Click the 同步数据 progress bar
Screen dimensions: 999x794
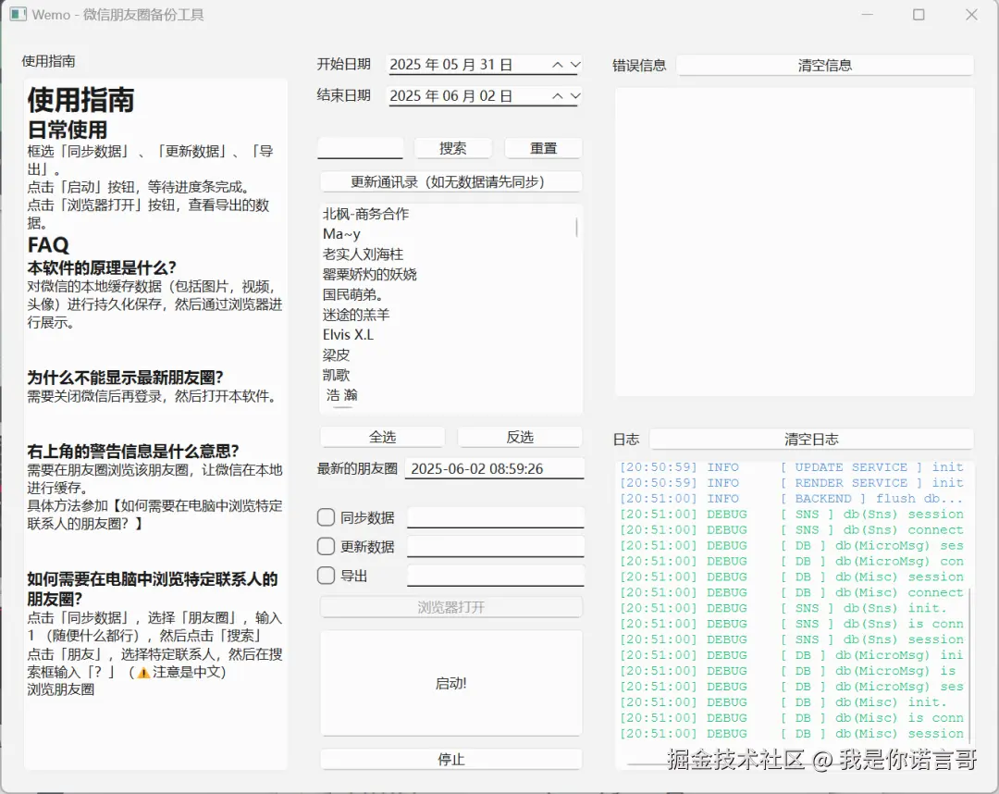pyautogui.click(x=496, y=517)
